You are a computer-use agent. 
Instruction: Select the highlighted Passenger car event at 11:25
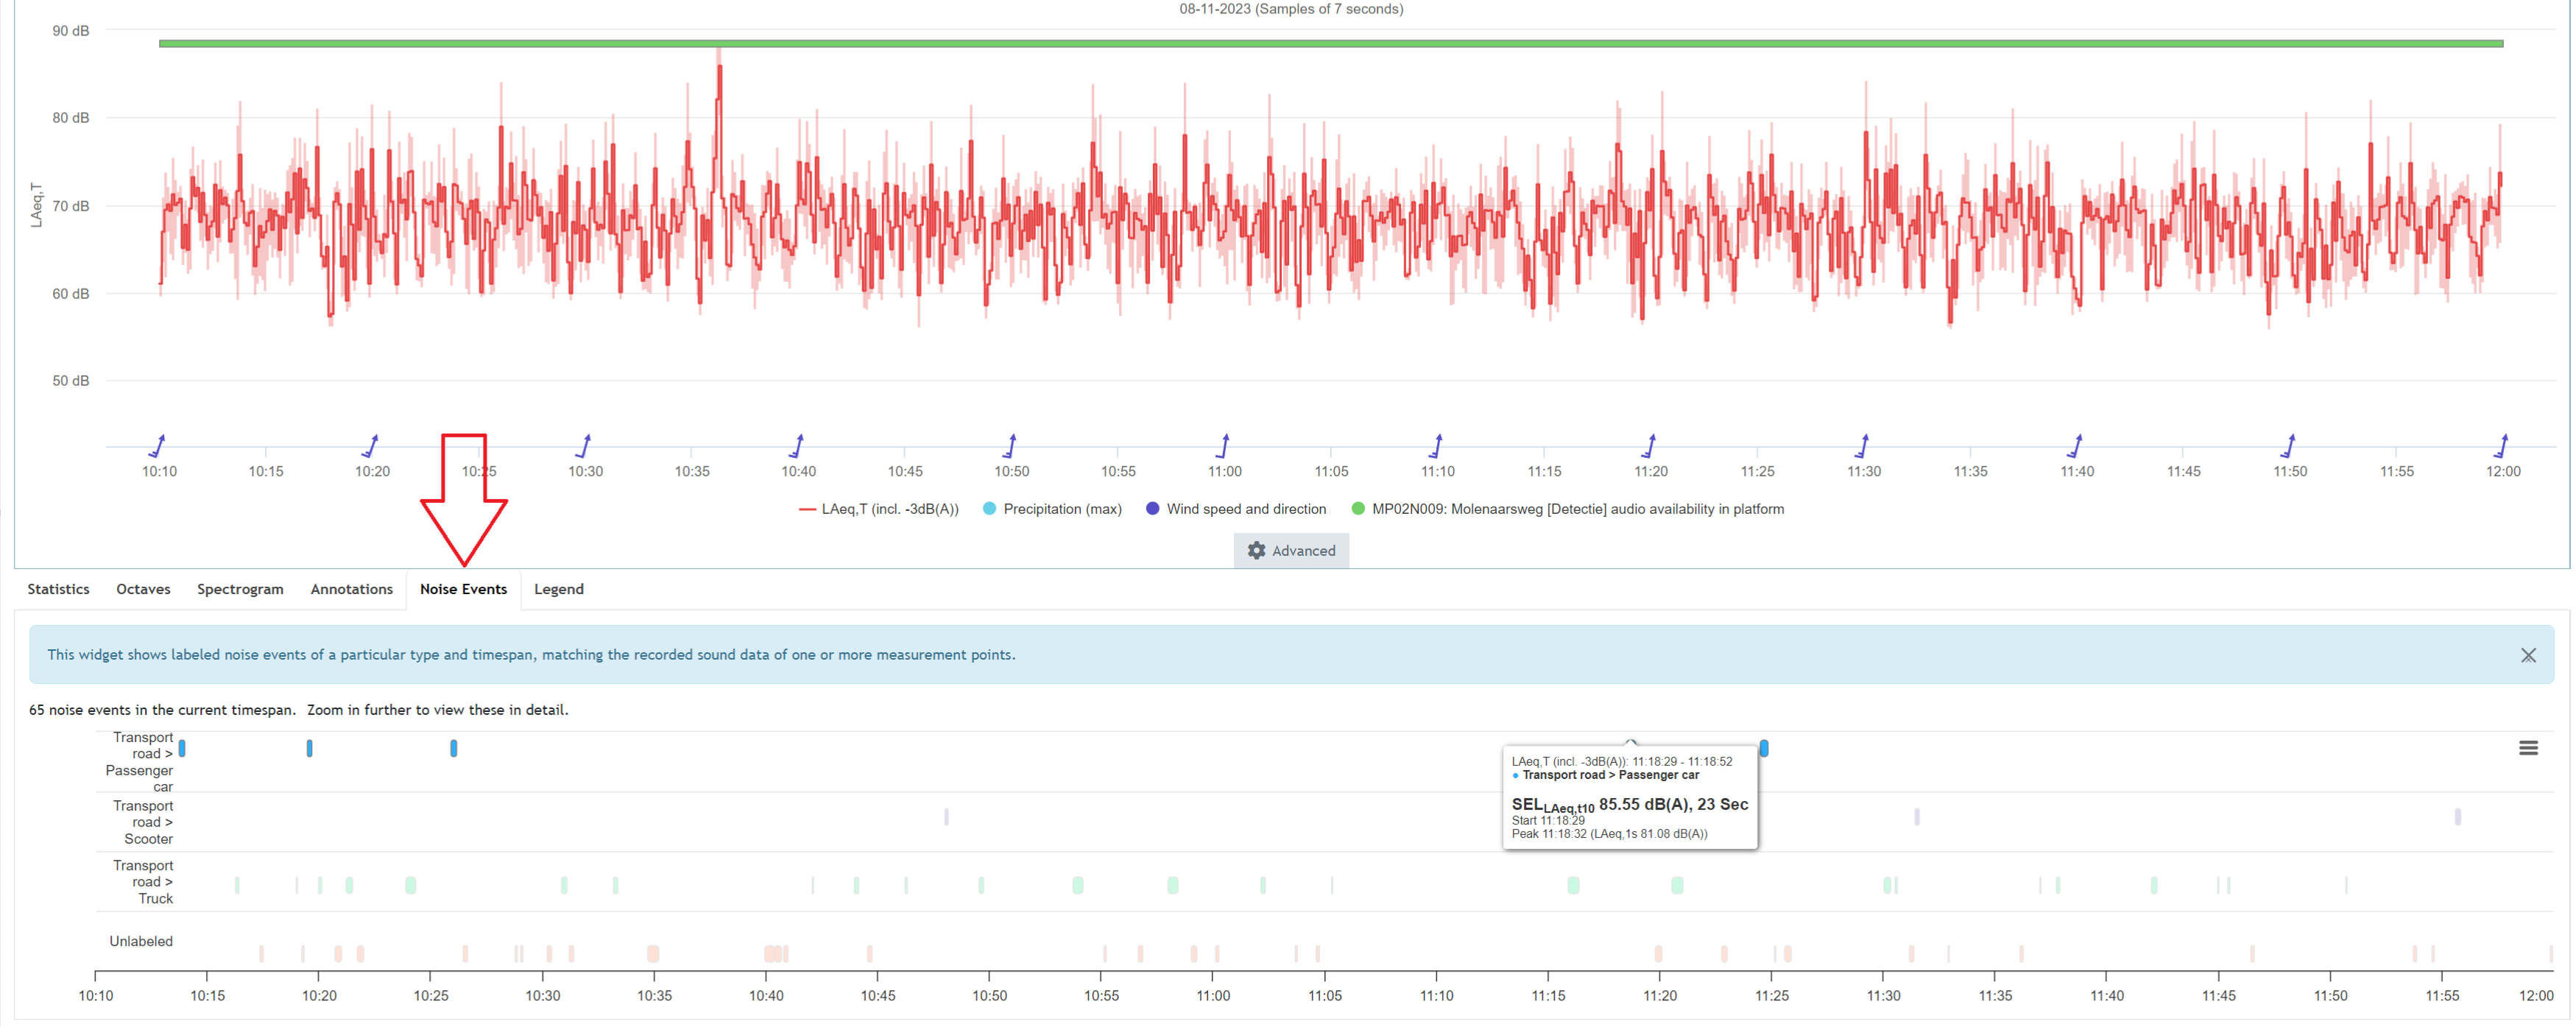(1764, 748)
